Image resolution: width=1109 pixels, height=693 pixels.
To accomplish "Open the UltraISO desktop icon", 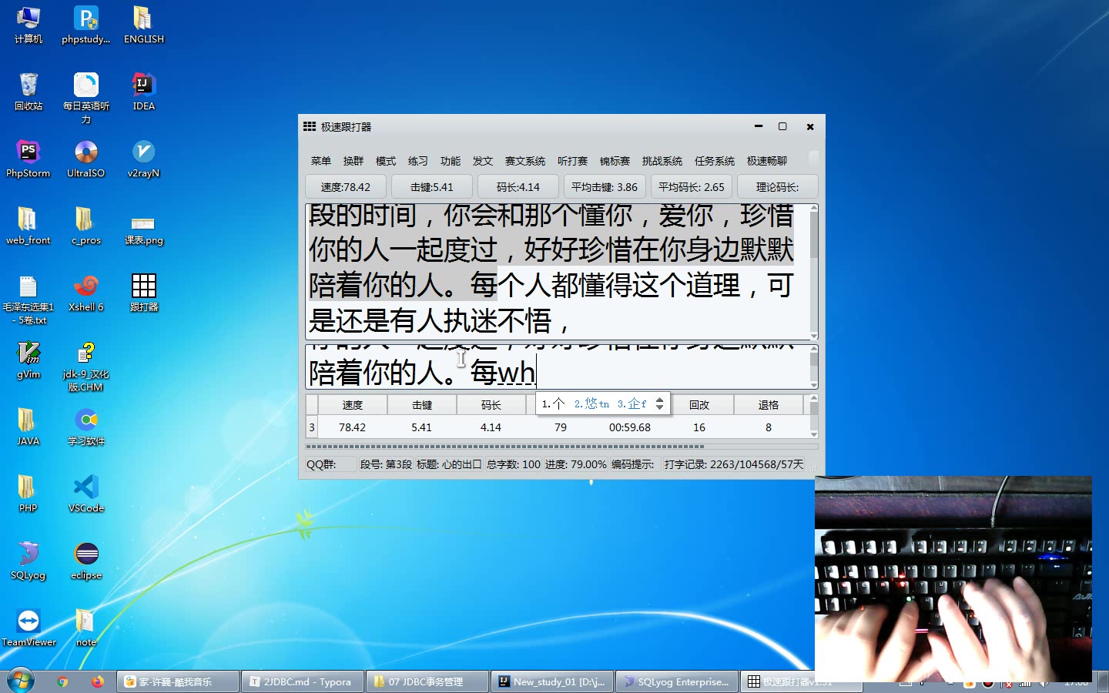I will point(86,159).
